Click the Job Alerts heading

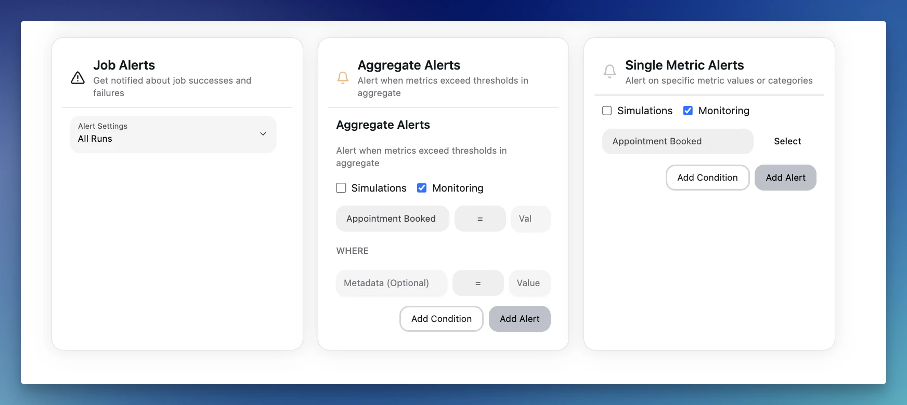coord(124,65)
